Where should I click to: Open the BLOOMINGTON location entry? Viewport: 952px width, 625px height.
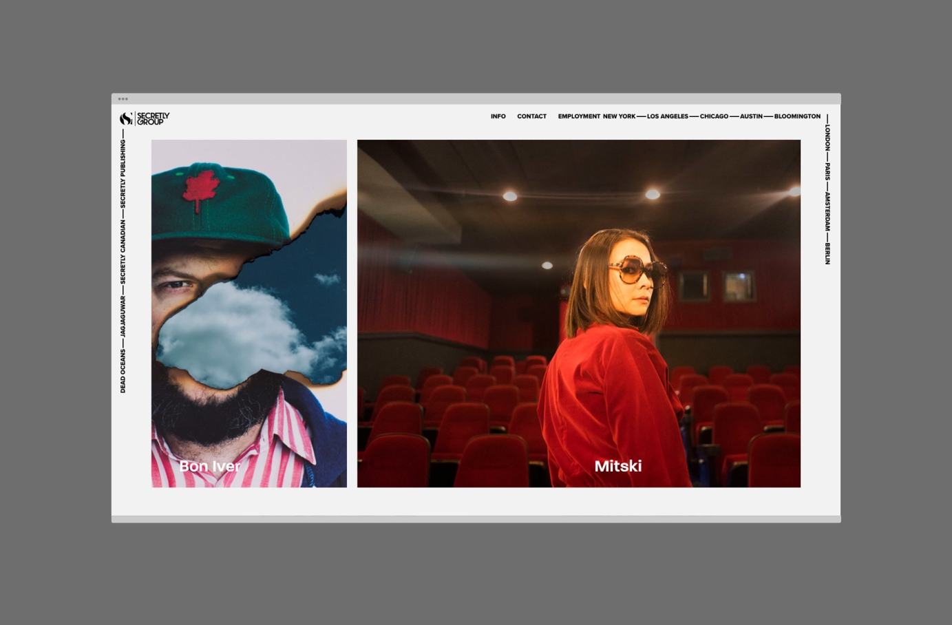coord(797,116)
